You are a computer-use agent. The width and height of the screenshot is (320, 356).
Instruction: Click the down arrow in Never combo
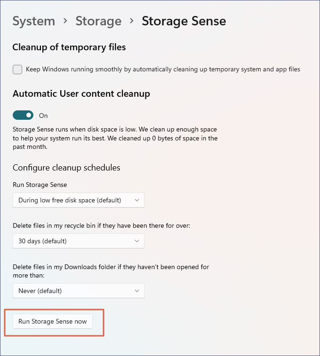[137, 291]
